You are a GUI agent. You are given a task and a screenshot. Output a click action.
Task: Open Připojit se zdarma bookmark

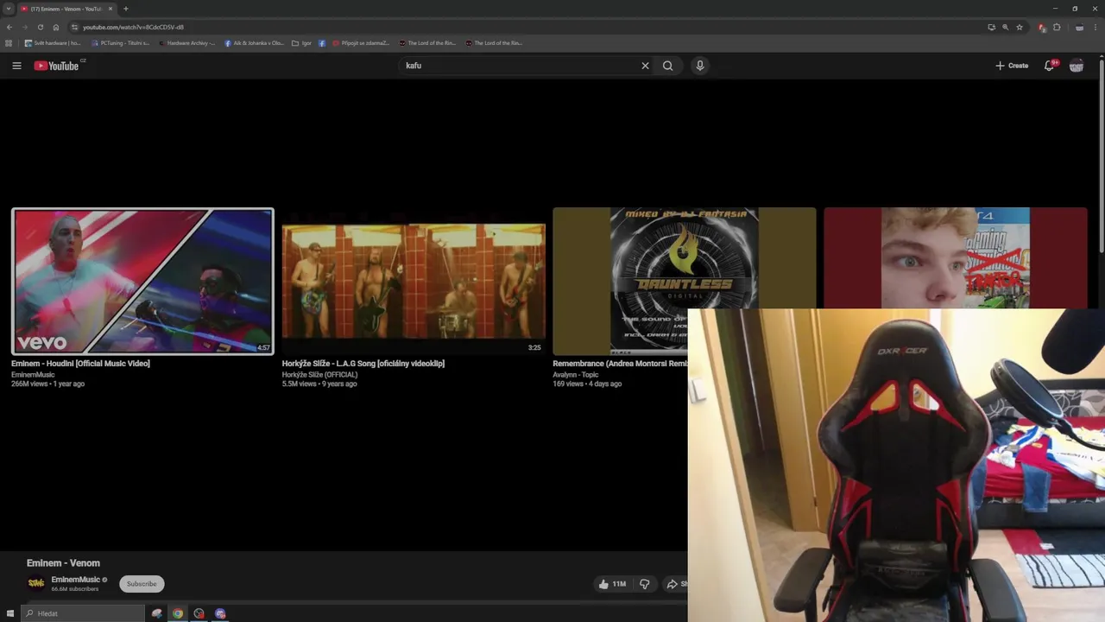point(361,43)
